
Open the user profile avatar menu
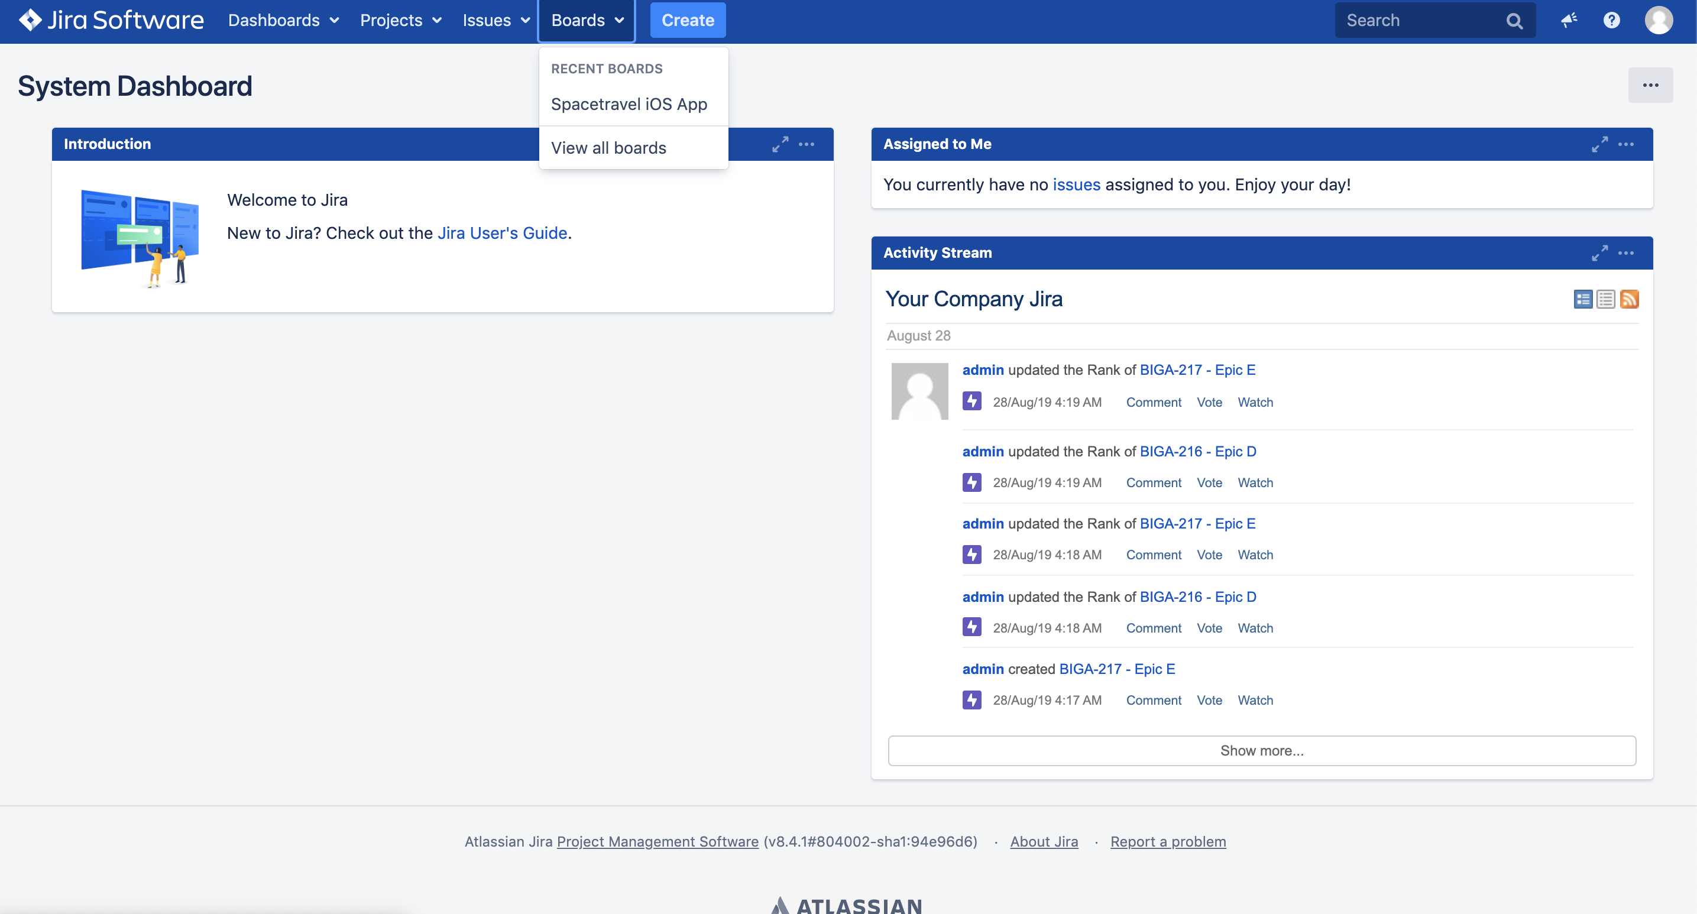(1658, 21)
